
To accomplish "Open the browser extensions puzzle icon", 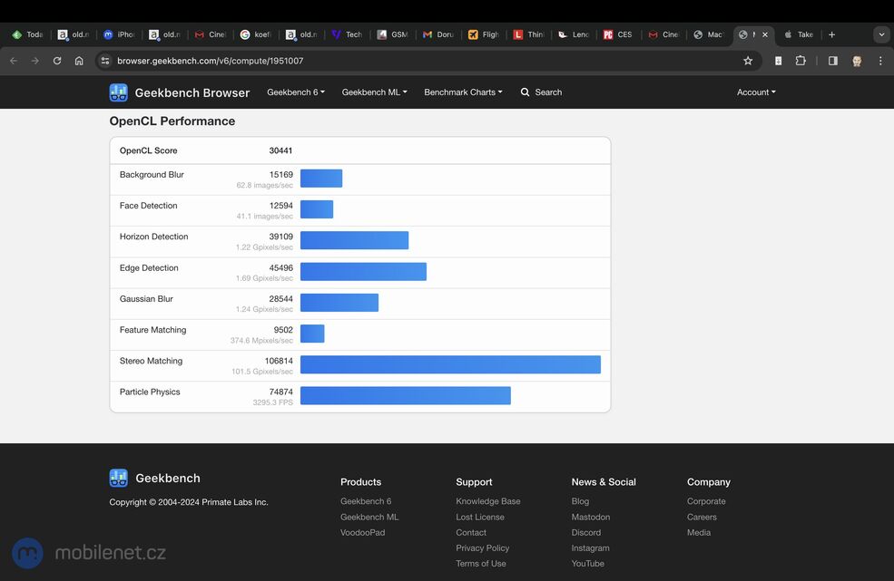I will 801,61.
